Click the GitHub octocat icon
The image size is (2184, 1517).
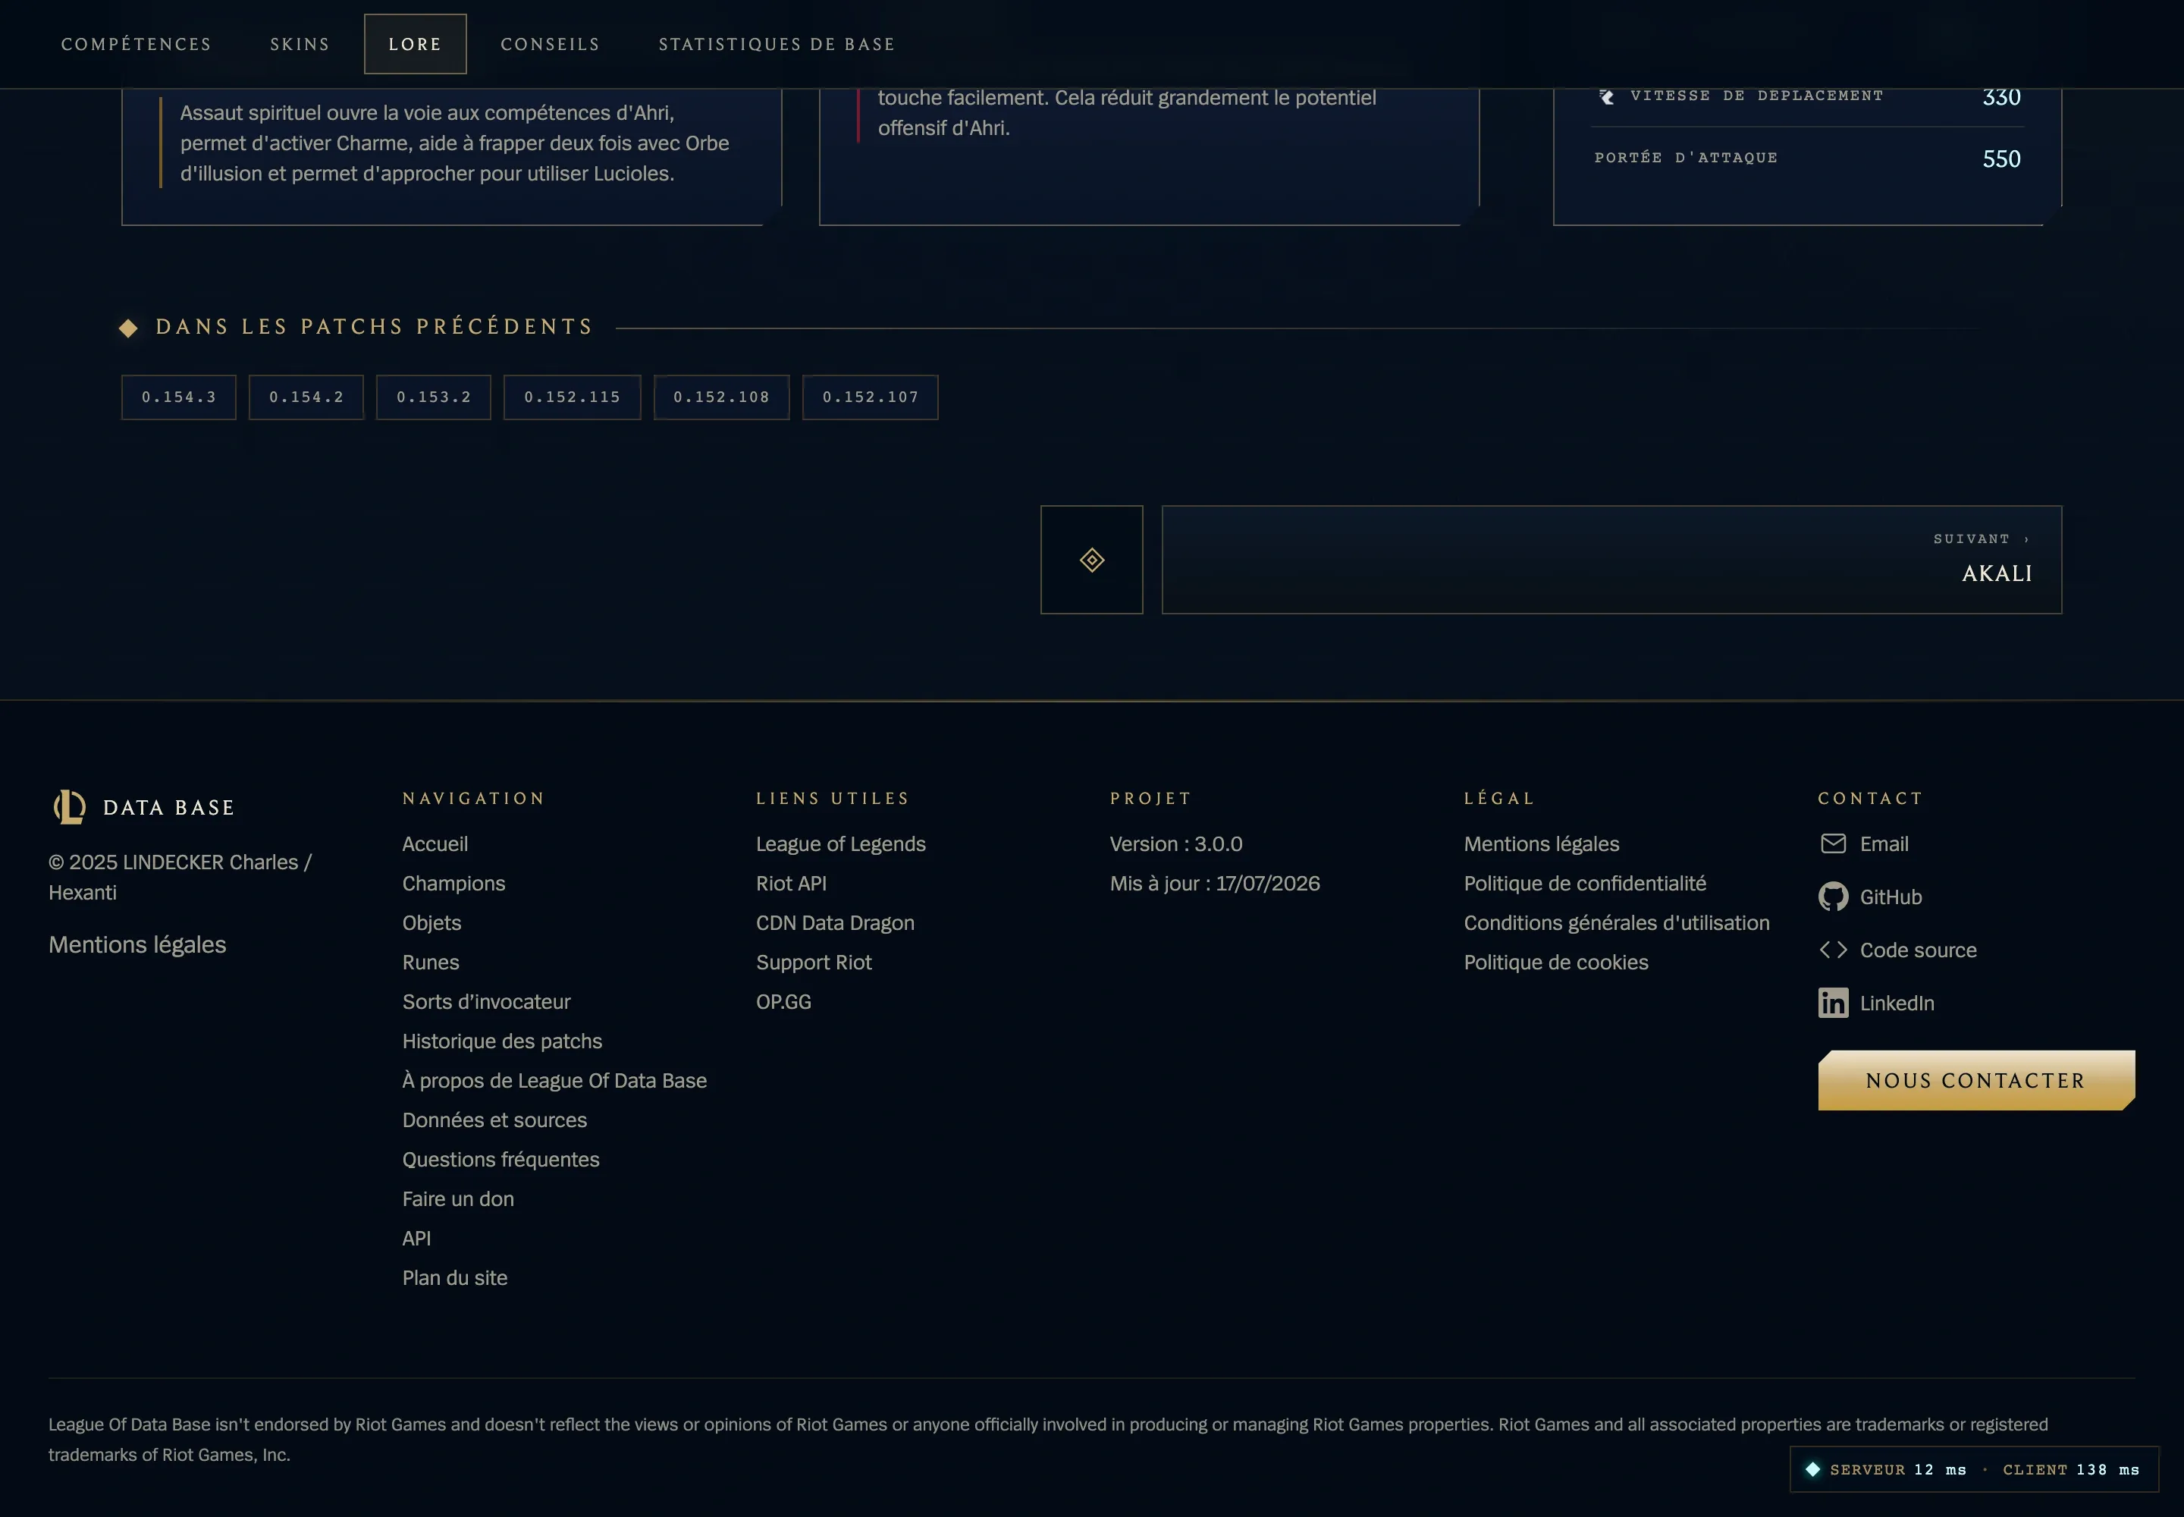(x=1832, y=897)
